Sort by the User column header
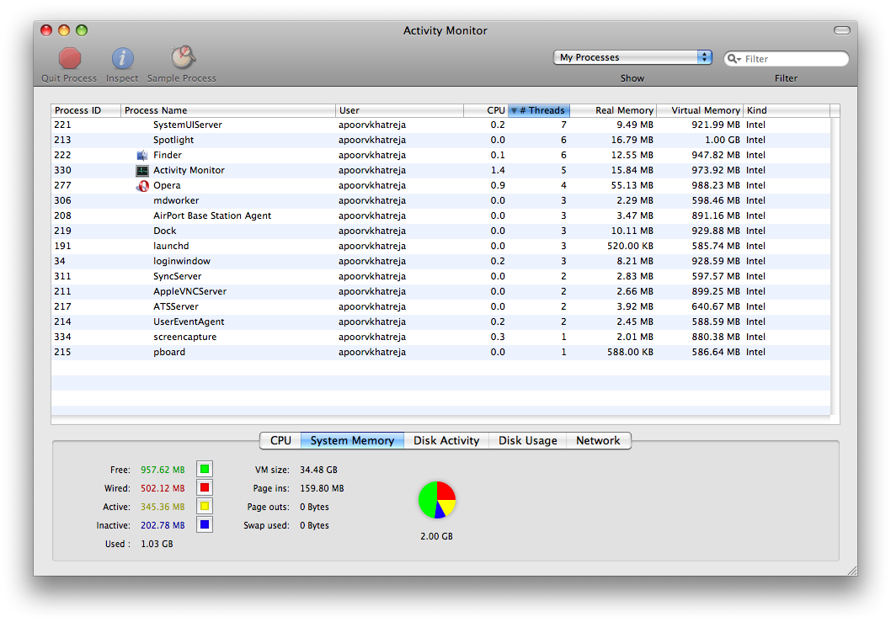Image resolution: width=891 pixels, height=622 pixels. 399,110
